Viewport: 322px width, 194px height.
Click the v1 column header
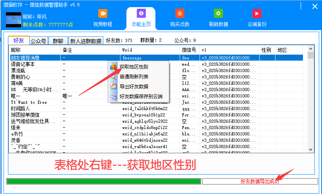click(x=229, y=50)
